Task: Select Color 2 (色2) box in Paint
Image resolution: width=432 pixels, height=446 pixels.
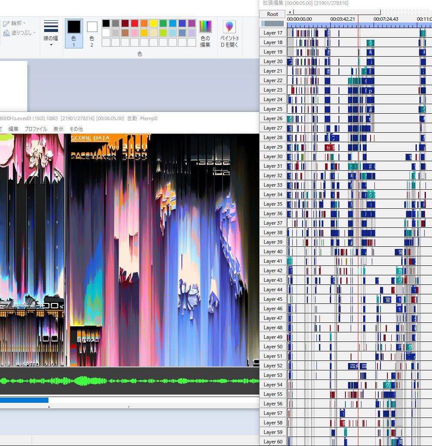Action: click(x=92, y=33)
